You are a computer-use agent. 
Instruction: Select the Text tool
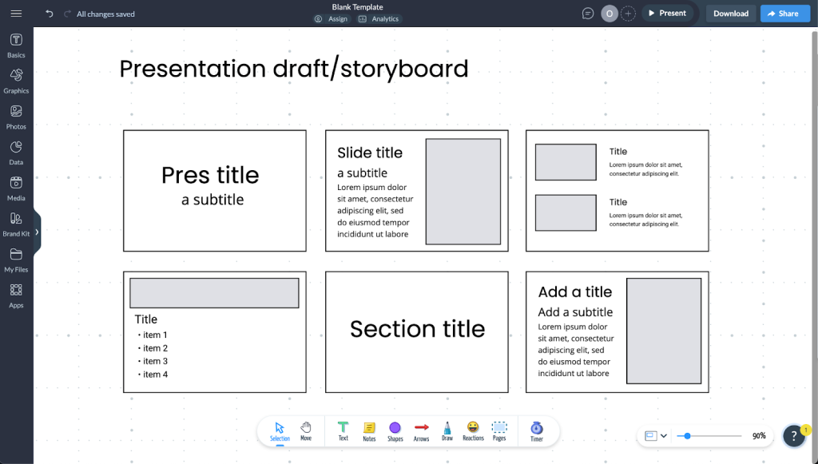[x=343, y=431]
